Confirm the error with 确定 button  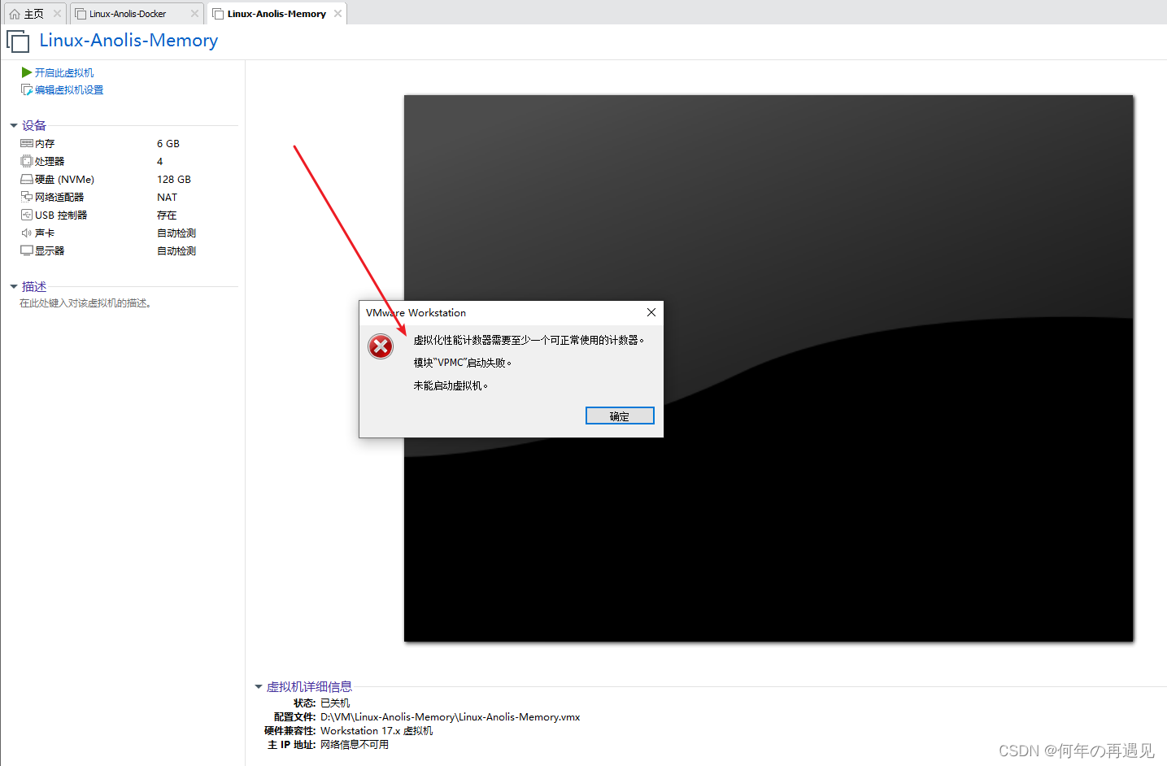(620, 416)
